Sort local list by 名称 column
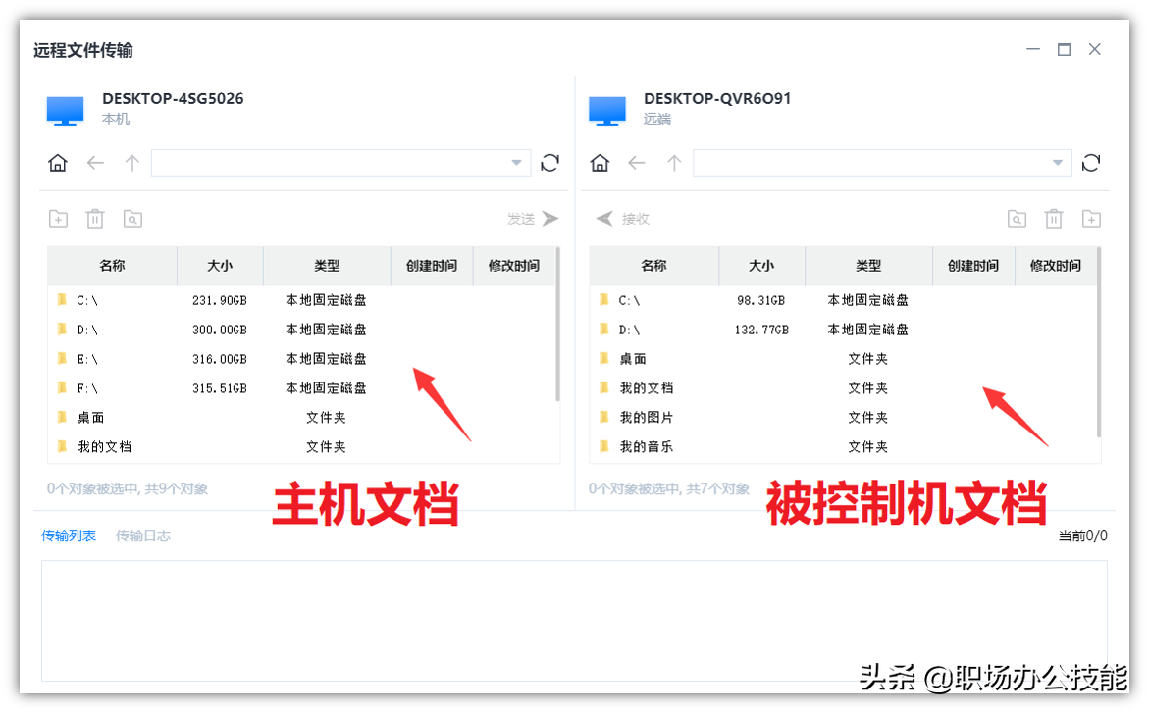The width and height of the screenshot is (1149, 713). 112,266
